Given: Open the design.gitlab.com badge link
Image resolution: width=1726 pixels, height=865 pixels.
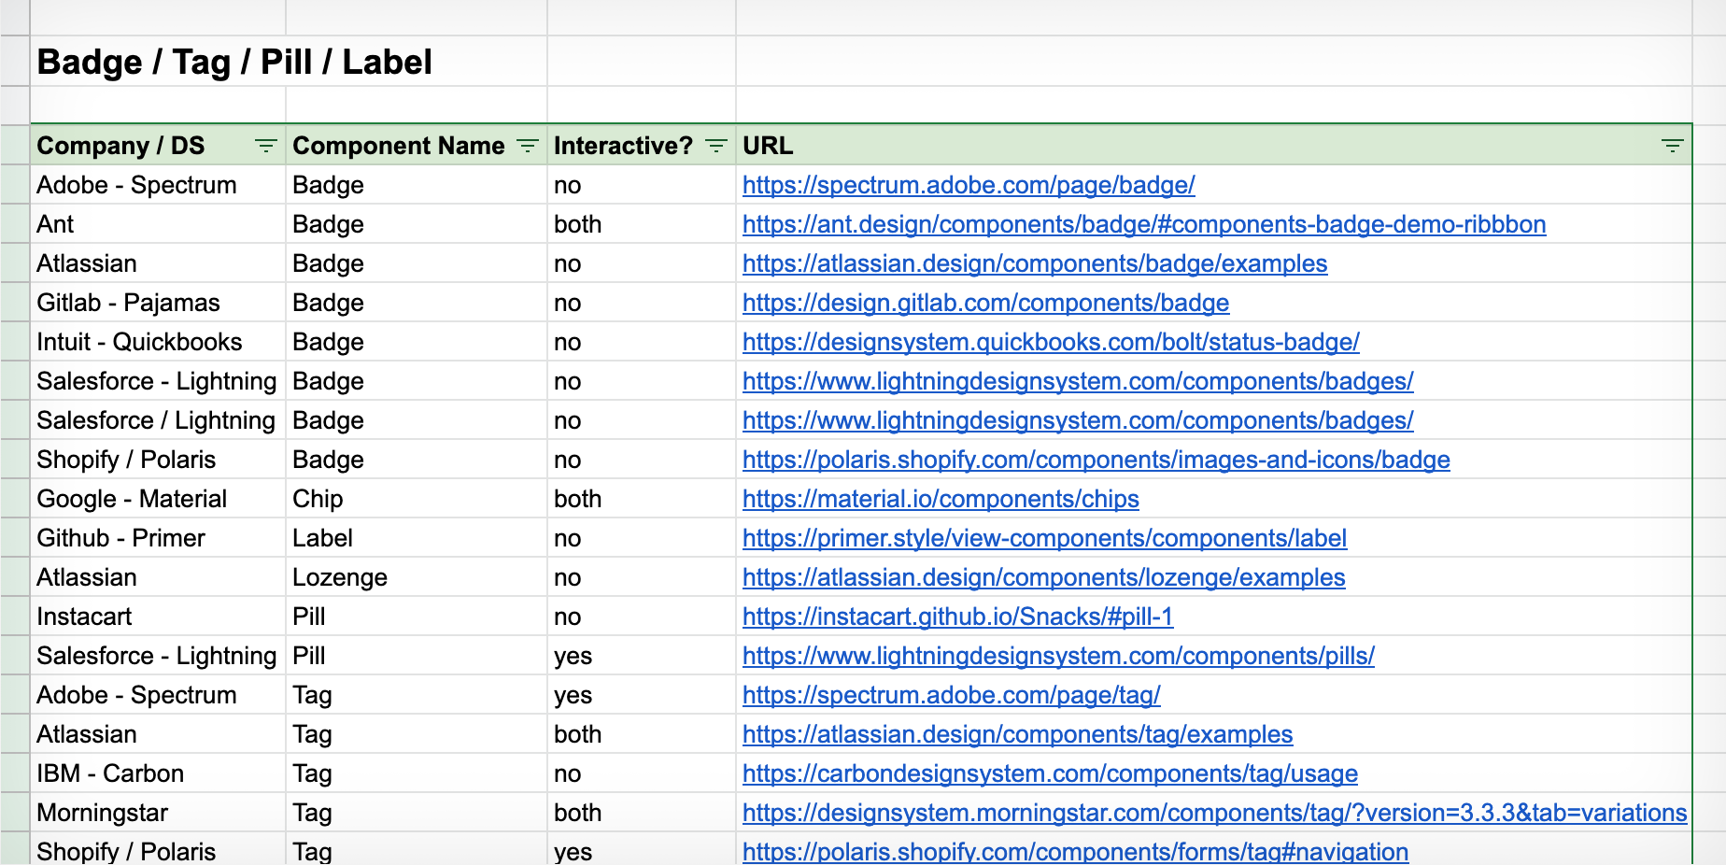Looking at the screenshot, I should point(985,303).
